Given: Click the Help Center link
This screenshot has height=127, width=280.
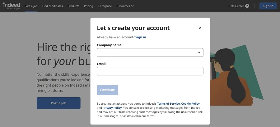Looking at the screenshot, I should coord(236,6).
